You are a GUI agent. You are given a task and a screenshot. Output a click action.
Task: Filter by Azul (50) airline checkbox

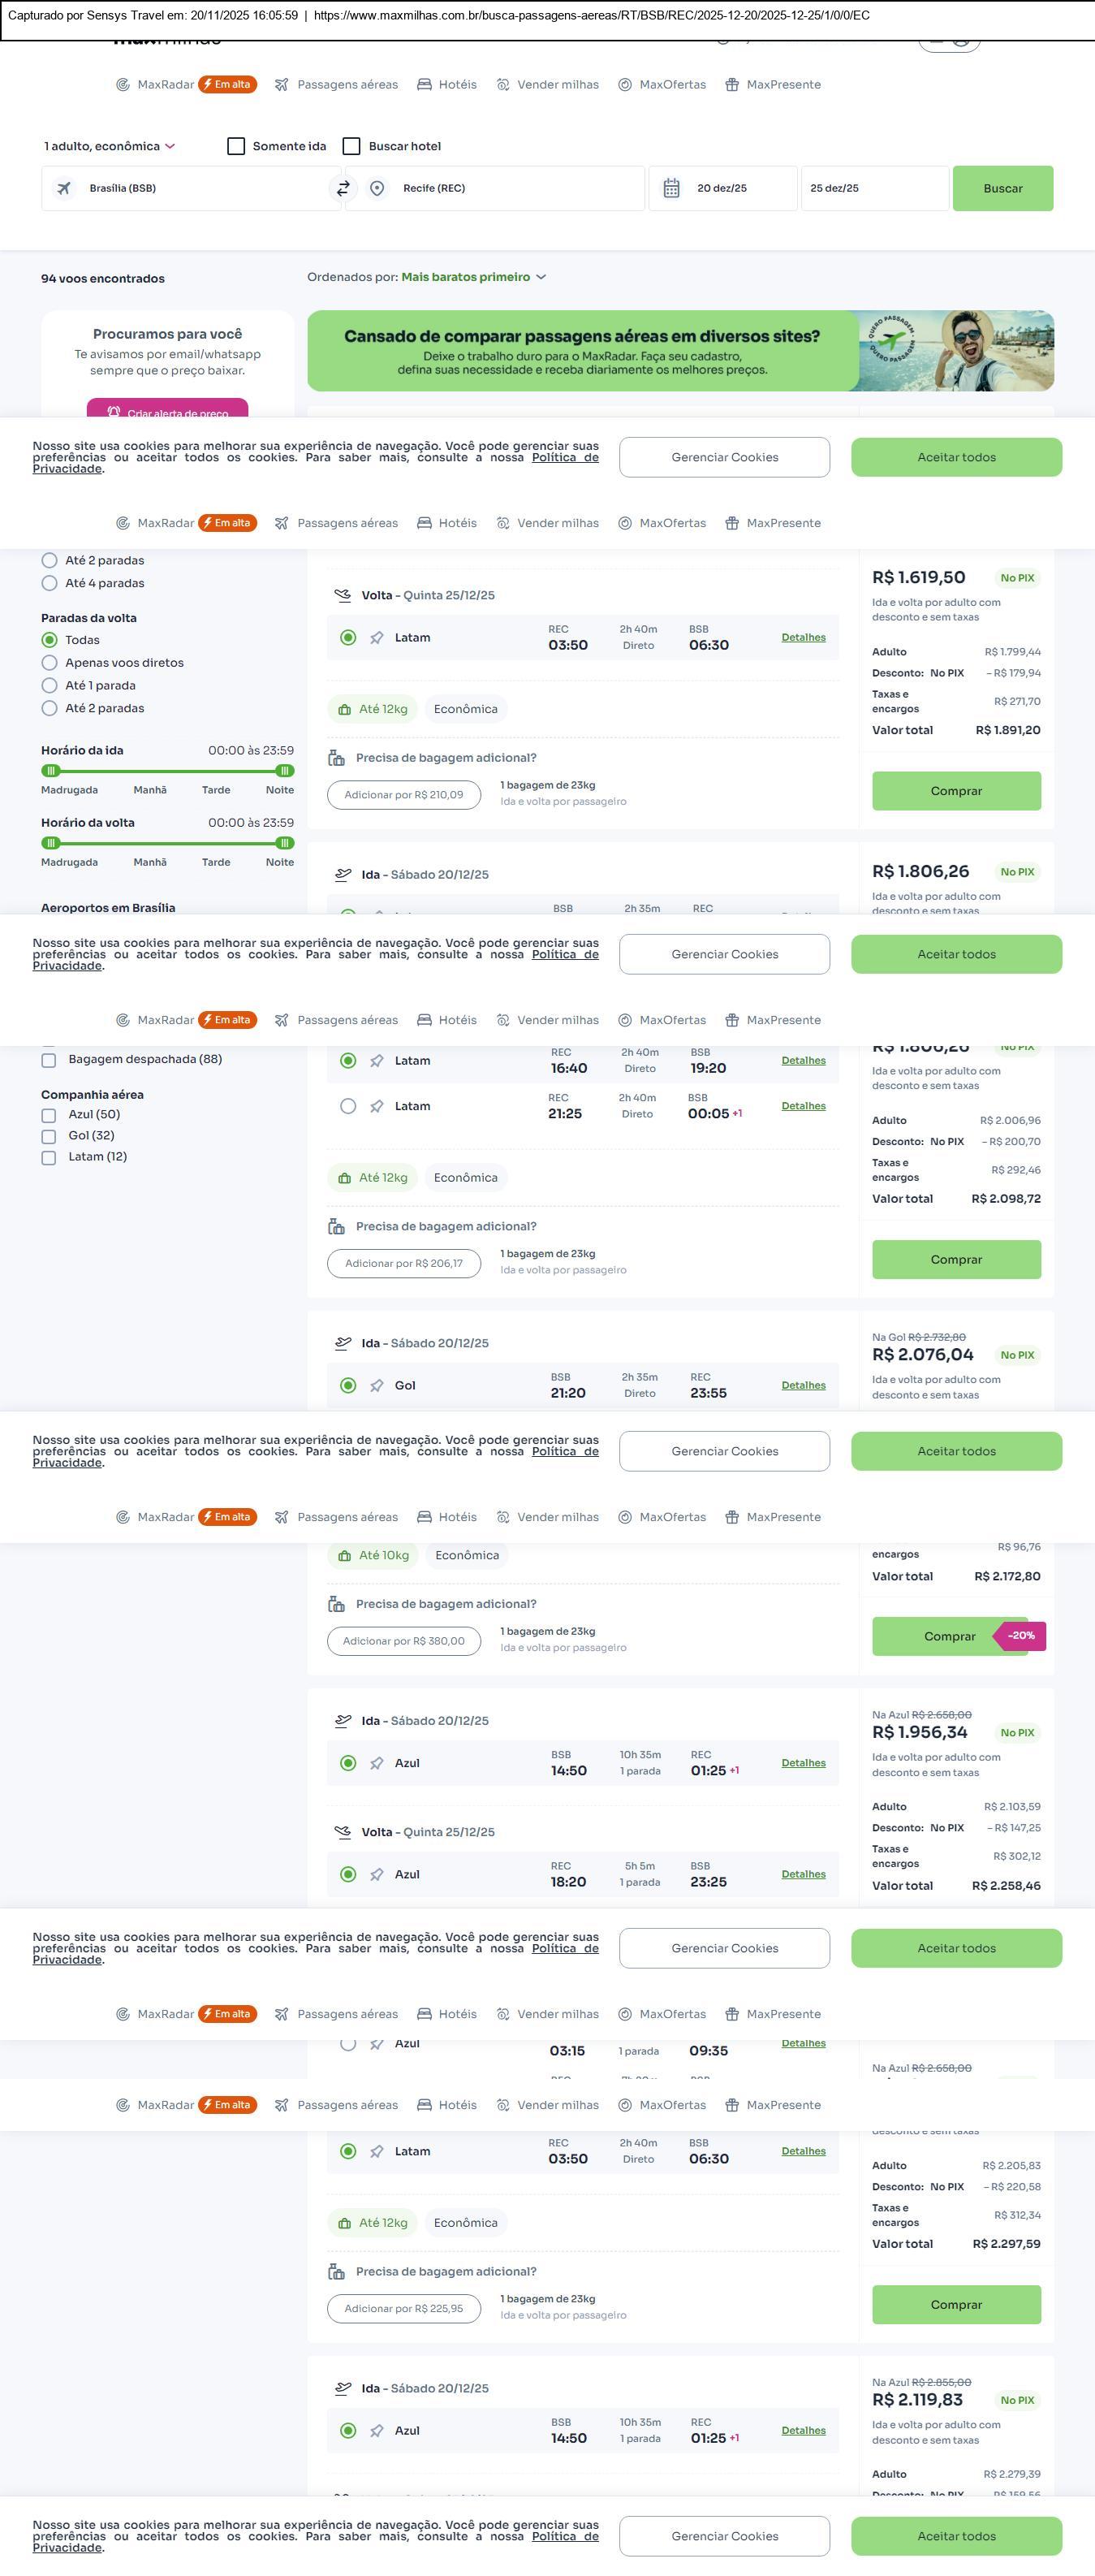[x=48, y=1115]
